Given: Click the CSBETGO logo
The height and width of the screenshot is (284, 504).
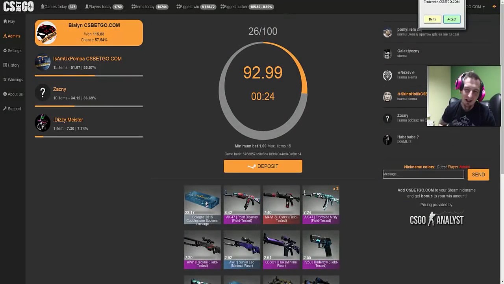Looking at the screenshot, I should pyautogui.click(x=19, y=6).
